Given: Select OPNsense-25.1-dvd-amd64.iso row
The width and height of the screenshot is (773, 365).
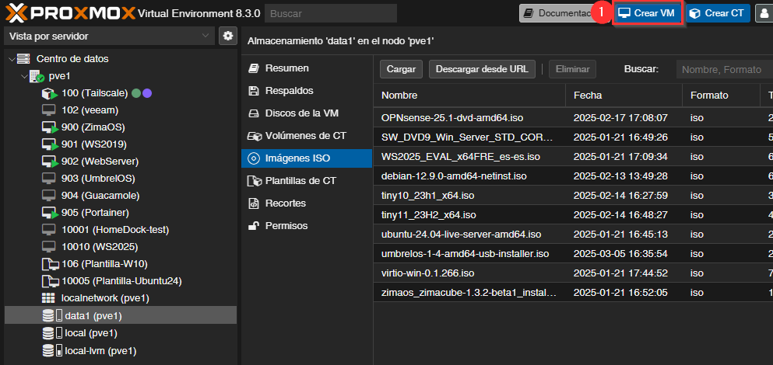Looking at the screenshot, I should point(573,118).
